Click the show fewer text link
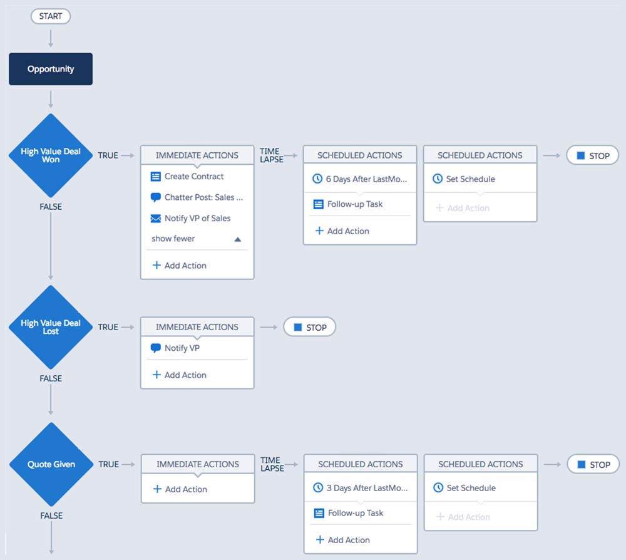 [x=173, y=239]
